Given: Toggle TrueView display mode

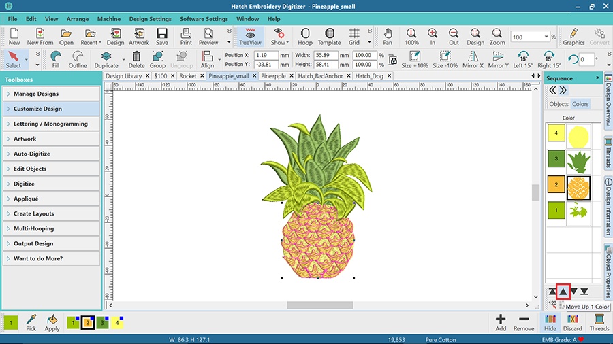Looking at the screenshot, I should click(x=251, y=36).
